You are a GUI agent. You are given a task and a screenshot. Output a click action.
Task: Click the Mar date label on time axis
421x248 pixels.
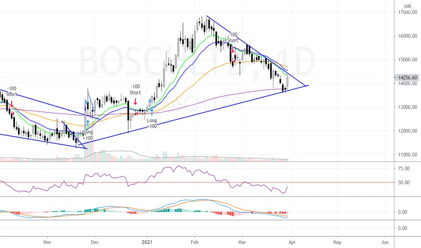pyautogui.click(x=242, y=242)
